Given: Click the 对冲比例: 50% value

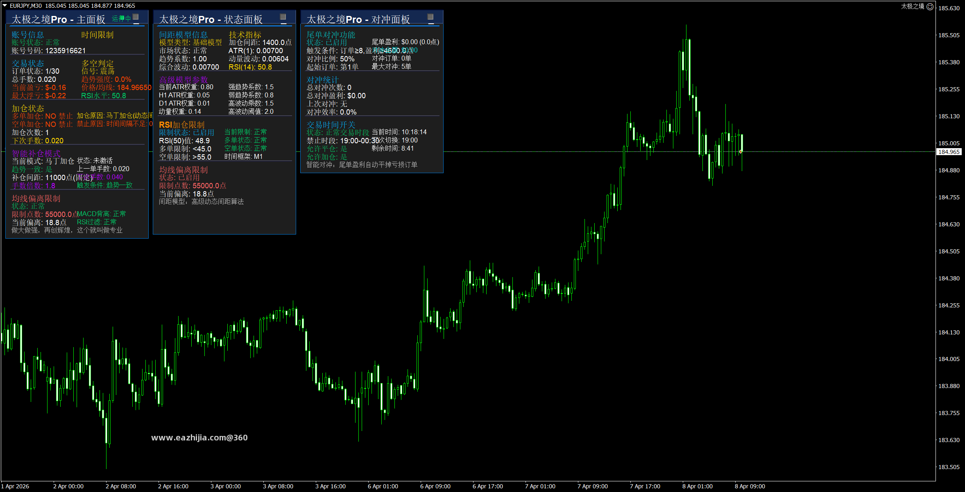Looking at the screenshot, I should 331,59.
